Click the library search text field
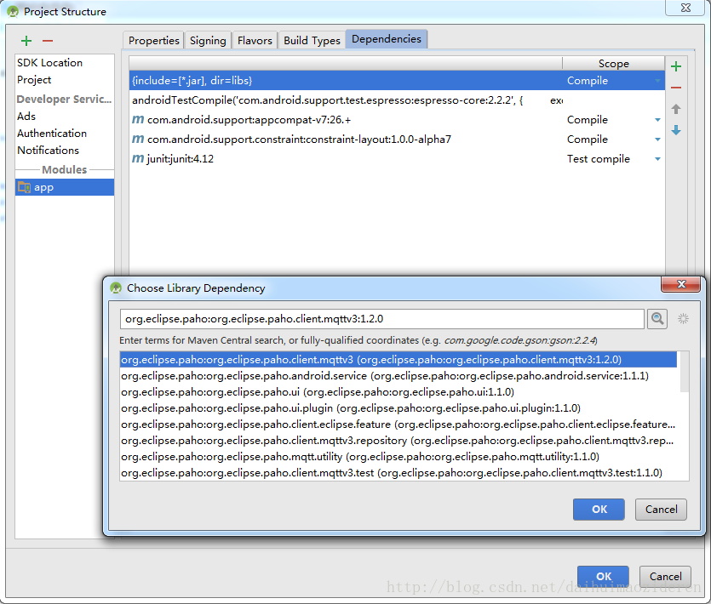 [x=381, y=319]
